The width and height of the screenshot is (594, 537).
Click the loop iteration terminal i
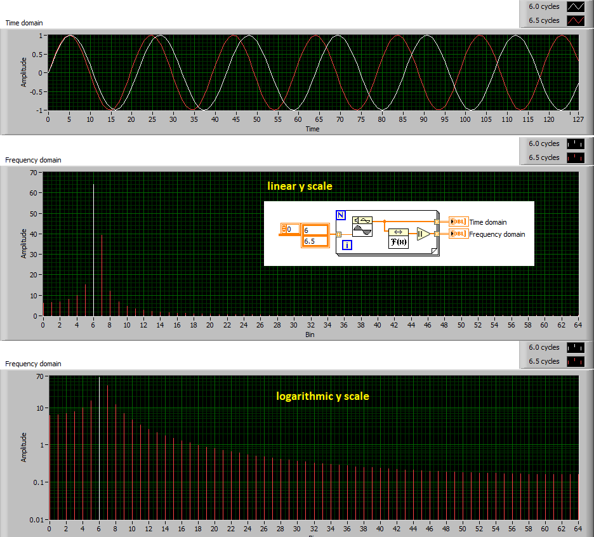click(346, 245)
